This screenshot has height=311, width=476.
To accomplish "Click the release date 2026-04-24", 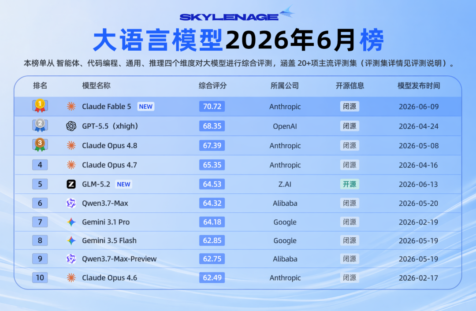I will (x=419, y=126).
